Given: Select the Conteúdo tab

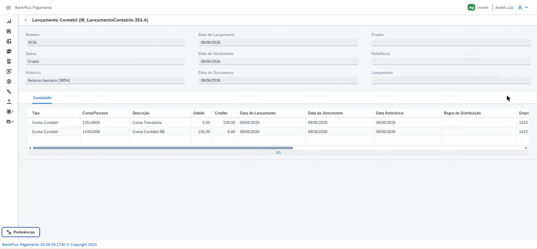Looking at the screenshot, I should tap(42, 98).
